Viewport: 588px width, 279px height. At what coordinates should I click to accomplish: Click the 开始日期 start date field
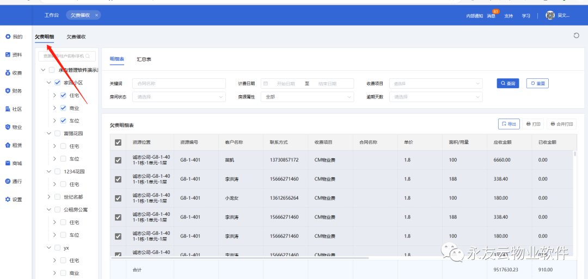[x=286, y=84]
